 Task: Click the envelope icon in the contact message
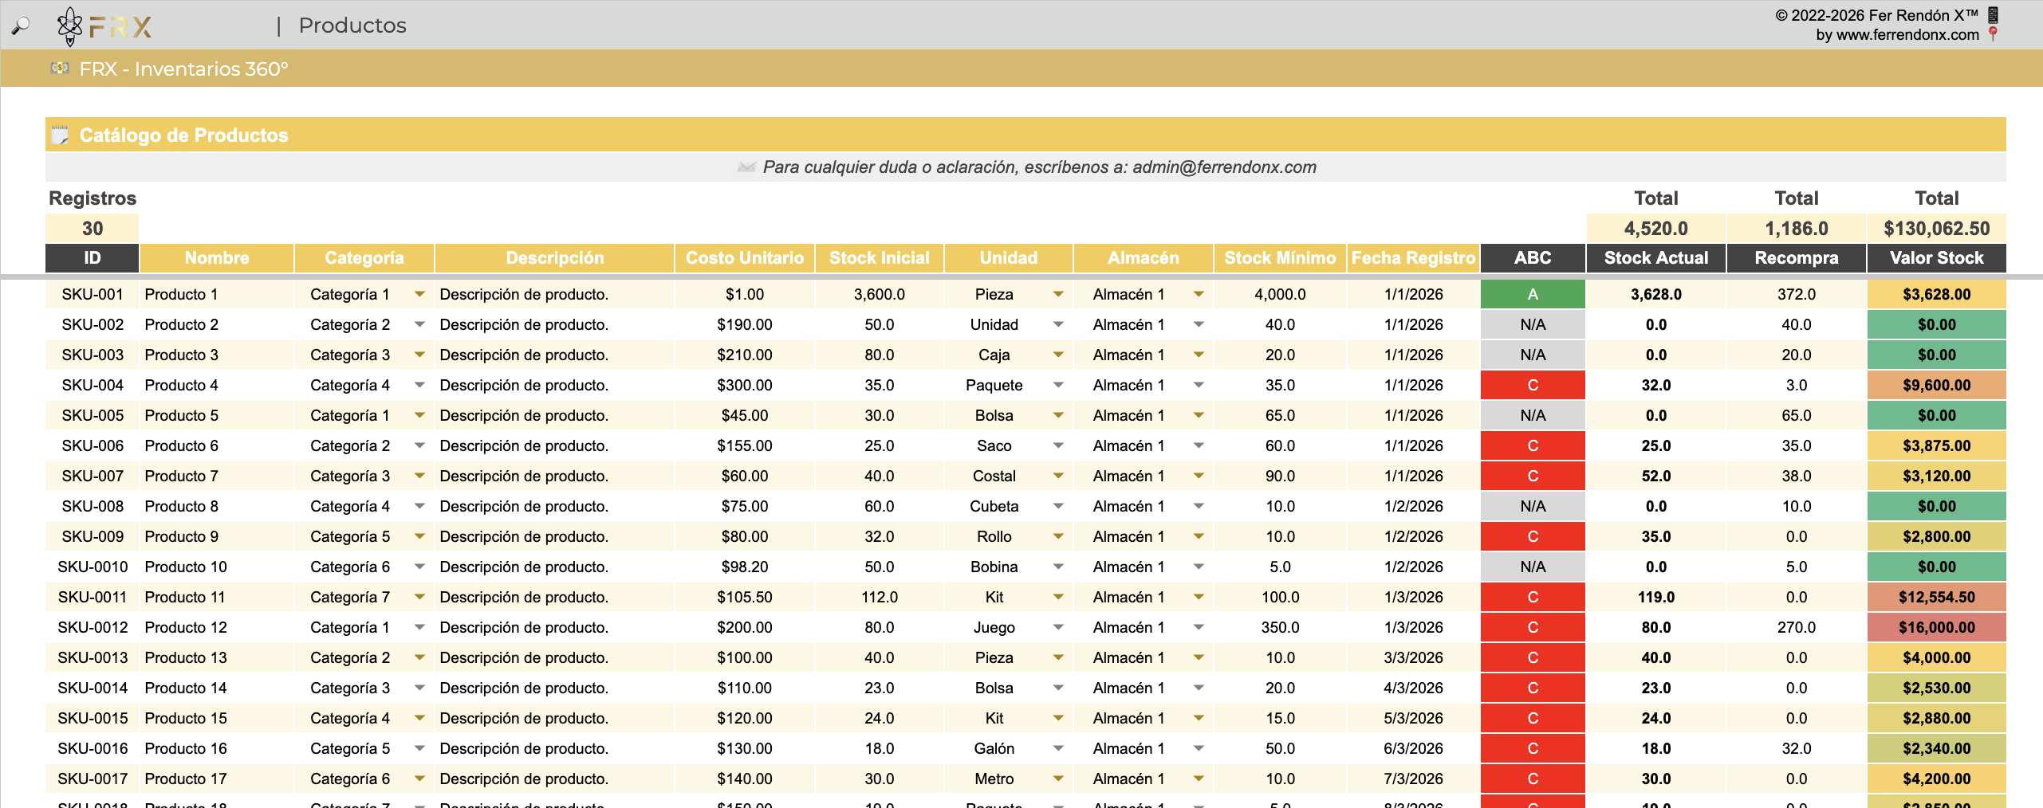746,167
